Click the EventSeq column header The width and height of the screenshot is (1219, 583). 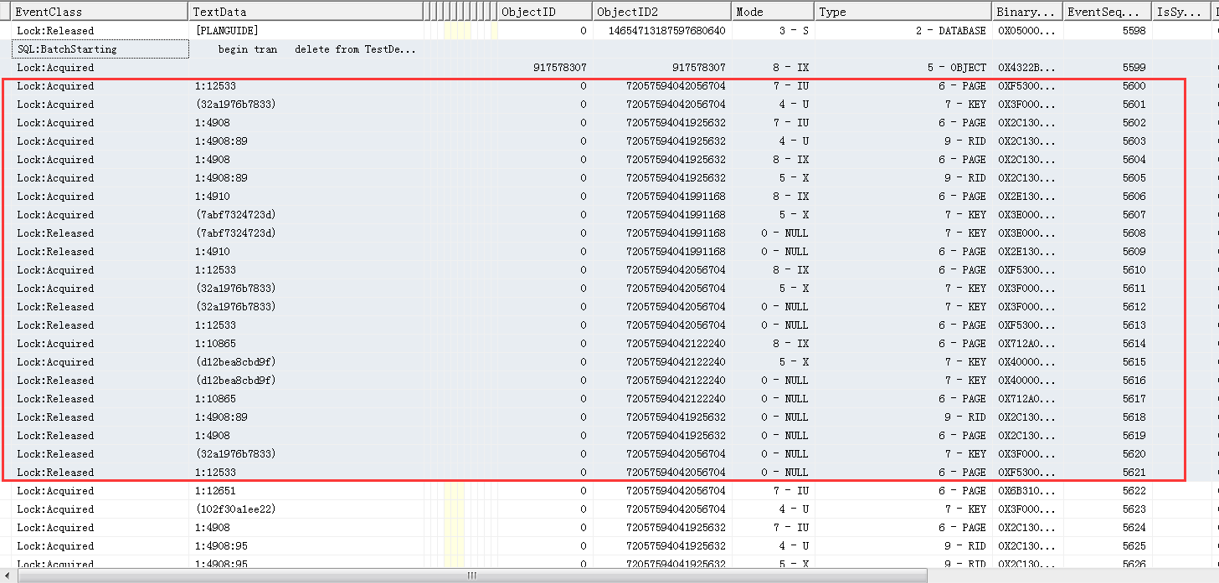(x=1108, y=12)
